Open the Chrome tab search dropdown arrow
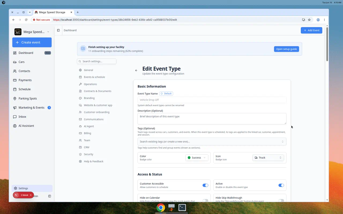Viewport: 343px width, 214px height. (x=30, y=12)
